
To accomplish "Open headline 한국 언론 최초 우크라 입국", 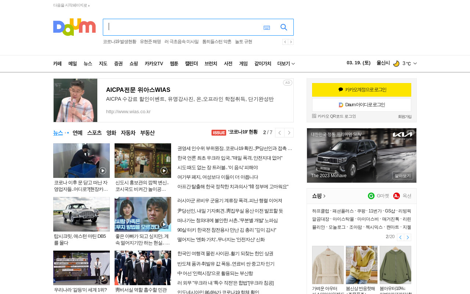I will click(x=230, y=158).
